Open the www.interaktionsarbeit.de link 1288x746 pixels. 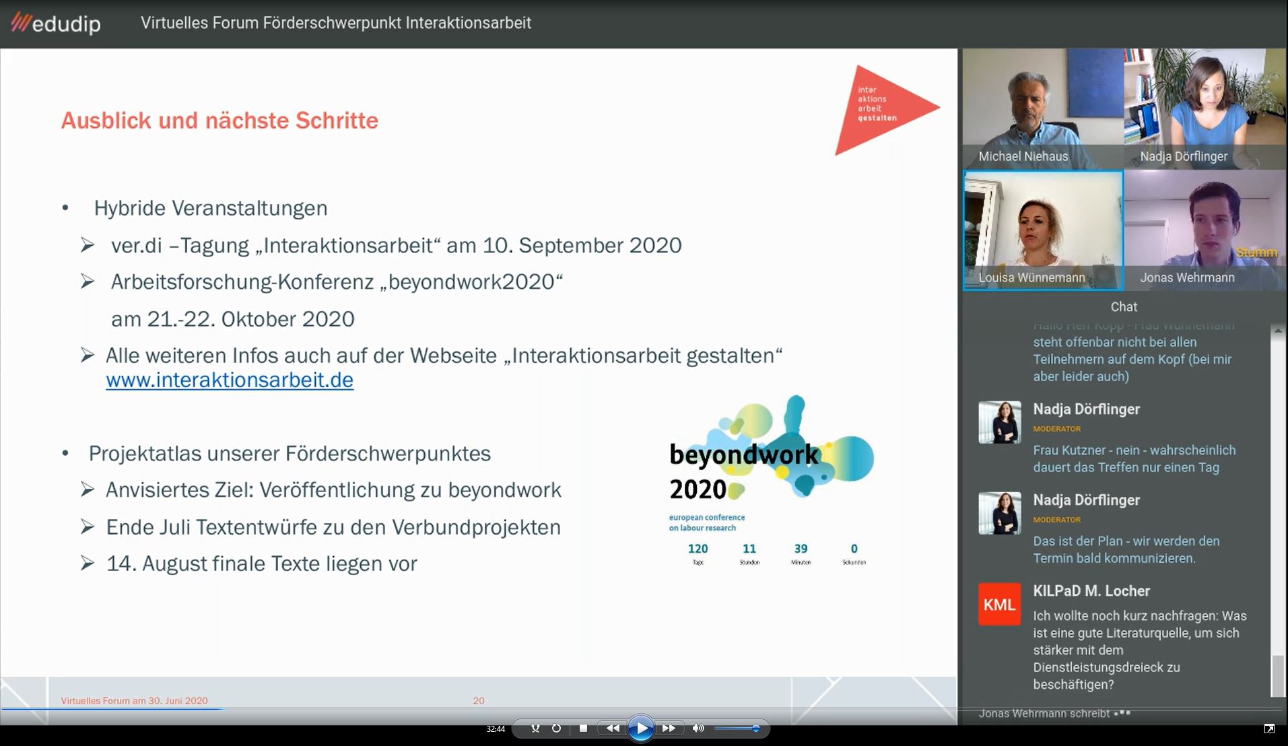(x=230, y=380)
